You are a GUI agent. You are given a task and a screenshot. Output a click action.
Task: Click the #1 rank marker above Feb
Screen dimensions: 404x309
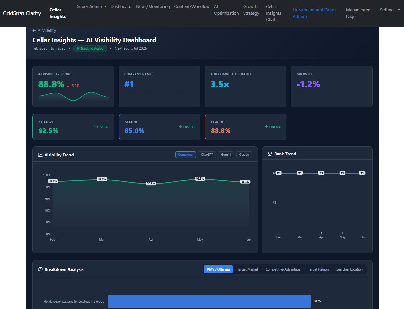(279, 173)
